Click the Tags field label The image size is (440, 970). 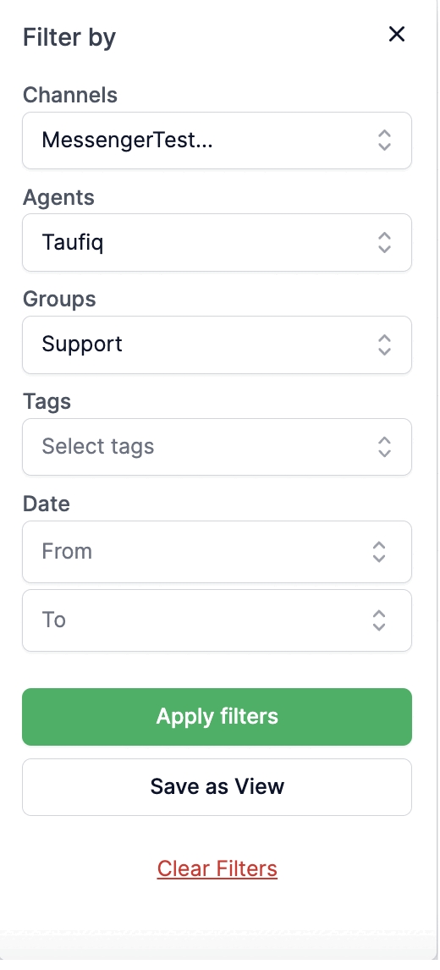[x=47, y=401]
